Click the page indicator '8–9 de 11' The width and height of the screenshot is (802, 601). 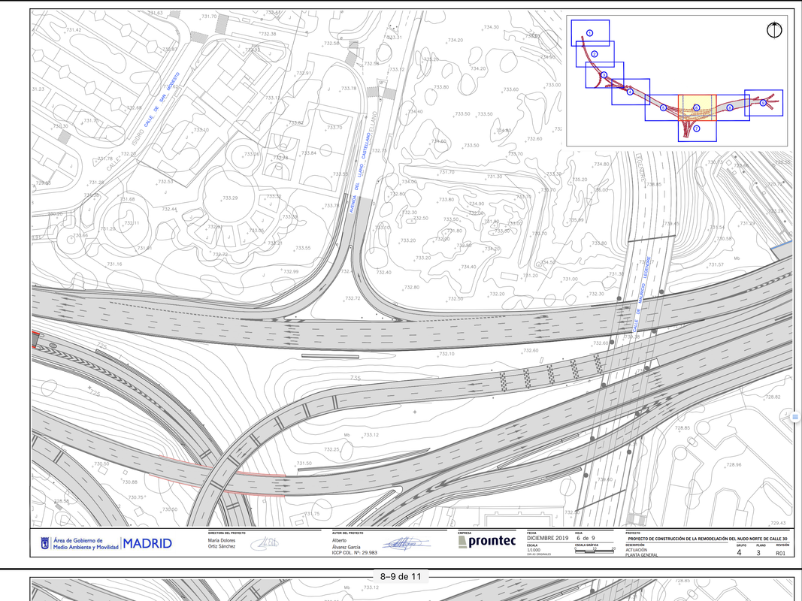tap(401, 576)
